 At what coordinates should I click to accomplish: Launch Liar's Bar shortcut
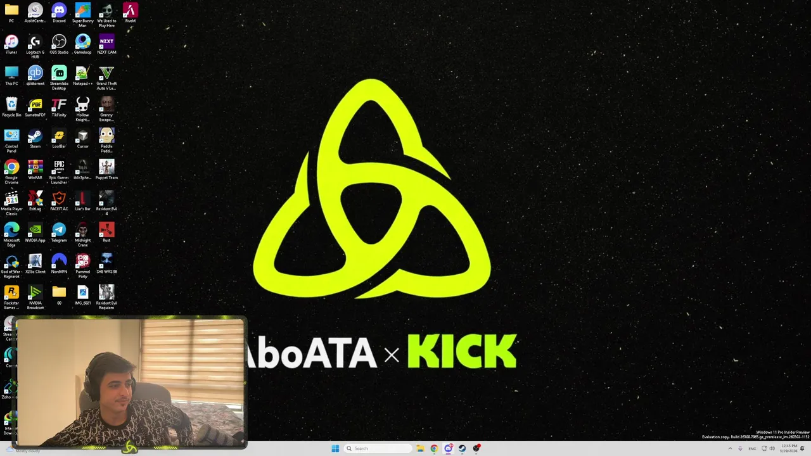pyautogui.click(x=82, y=201)
